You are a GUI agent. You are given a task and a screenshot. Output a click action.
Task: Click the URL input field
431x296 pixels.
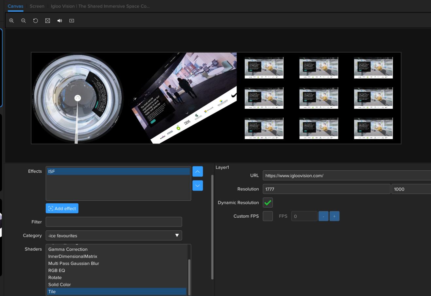(x=347, y=176)
